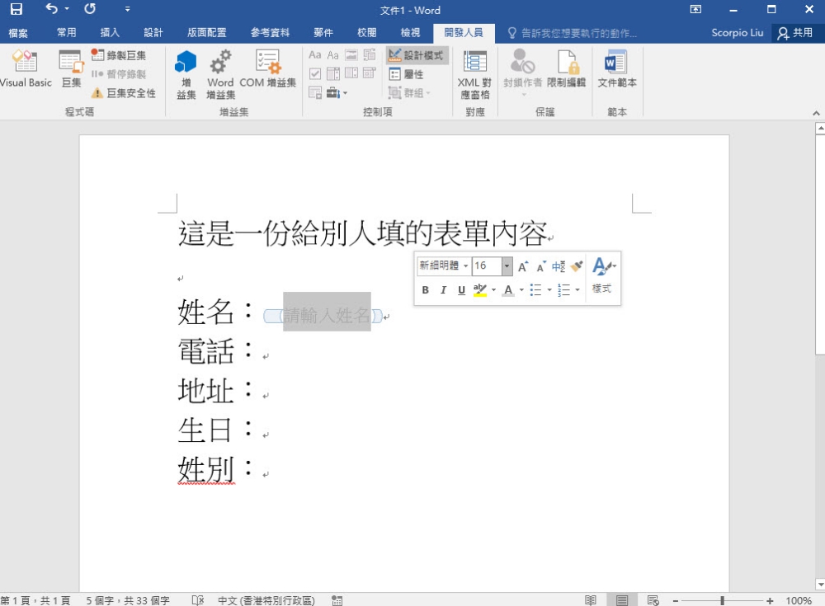The height and width of the screenshot is (606, 825).
Task: Start 錄製巨集 macro recording
Action: pyautogui.click(x=118, y=55)
